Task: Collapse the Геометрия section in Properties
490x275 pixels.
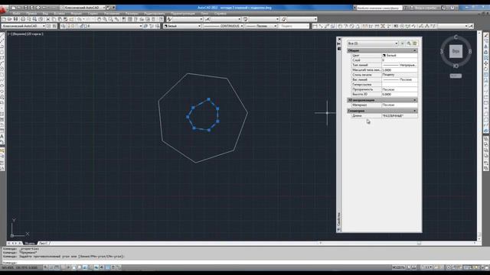Action: pyautogui.click(x=415, y=111)
